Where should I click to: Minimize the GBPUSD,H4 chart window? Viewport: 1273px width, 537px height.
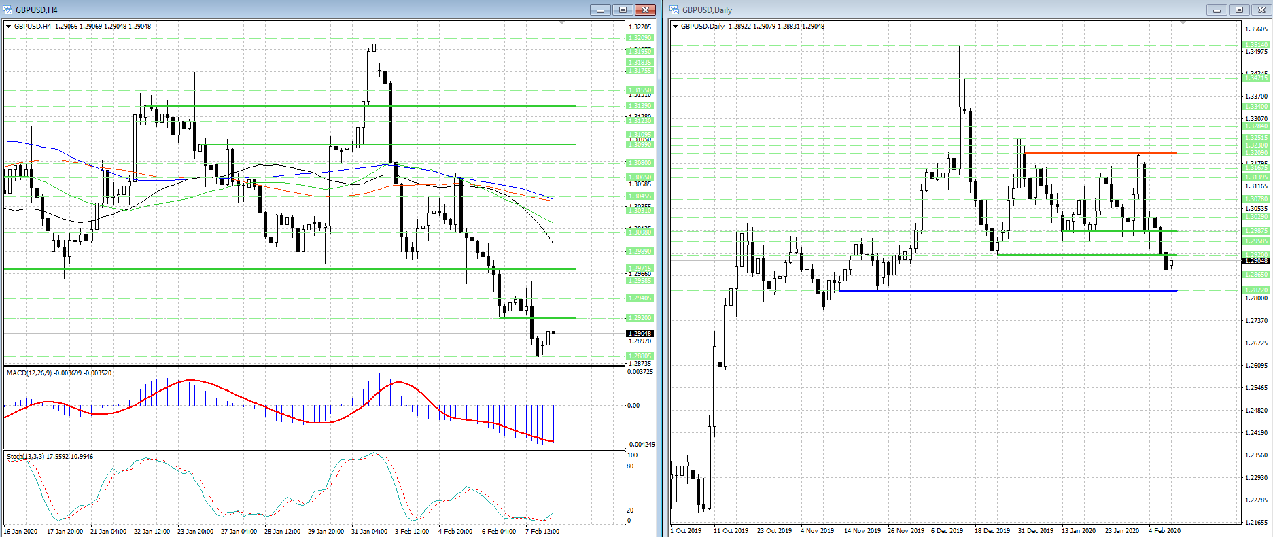600,10
